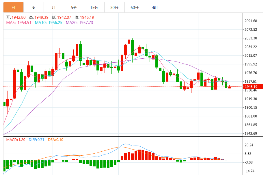
Task: Click the DIFF:0.71 indicator label
Action: [36, 139]
